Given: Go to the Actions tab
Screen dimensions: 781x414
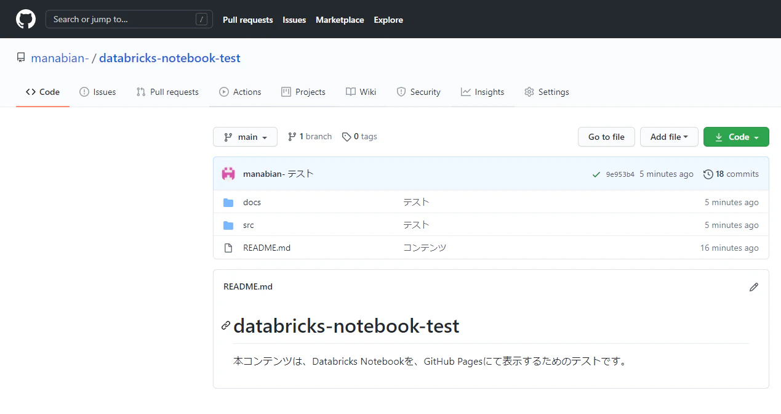Looking at the screenshot, I should 240,92.
